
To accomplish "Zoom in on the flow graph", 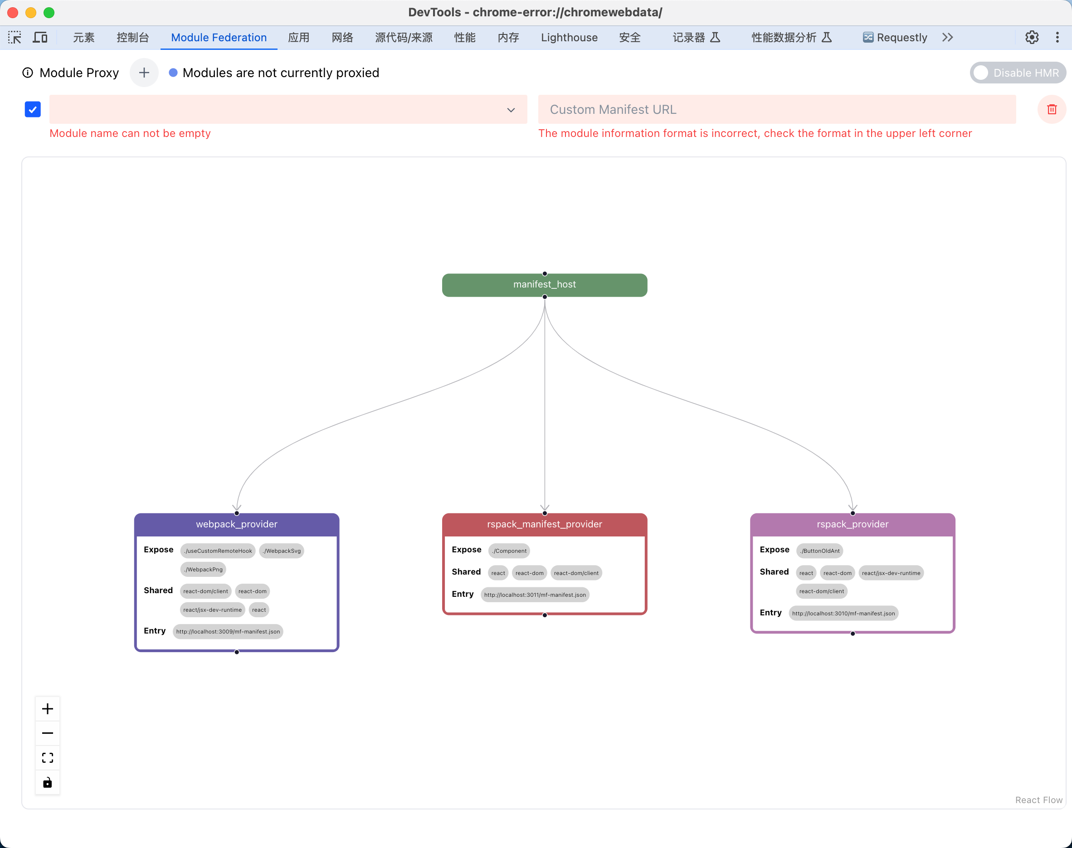I will pyautogui.click(x=48, y=709).
